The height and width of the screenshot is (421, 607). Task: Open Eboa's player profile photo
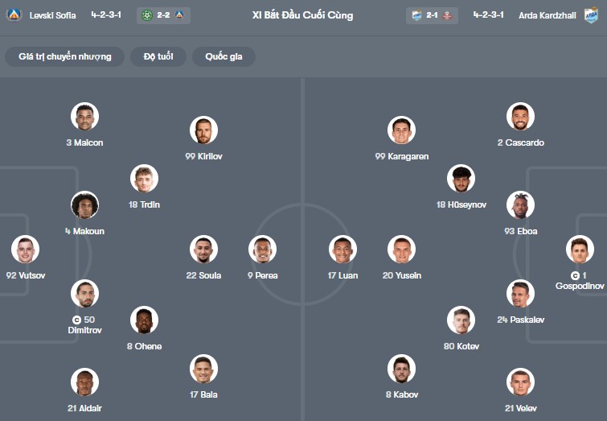[520, 205]
